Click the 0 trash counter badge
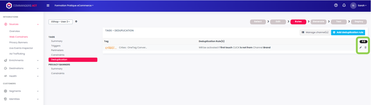Screen dimensions: 371x105 click(x=363, y=42)
